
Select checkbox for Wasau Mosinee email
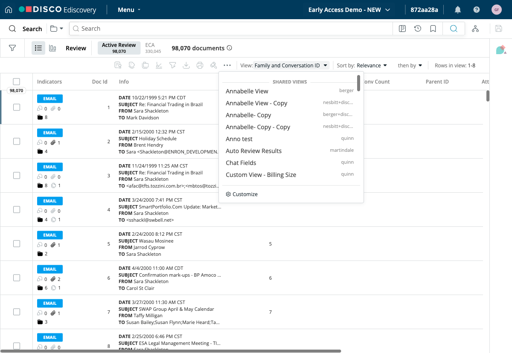(x=16, y=244)
